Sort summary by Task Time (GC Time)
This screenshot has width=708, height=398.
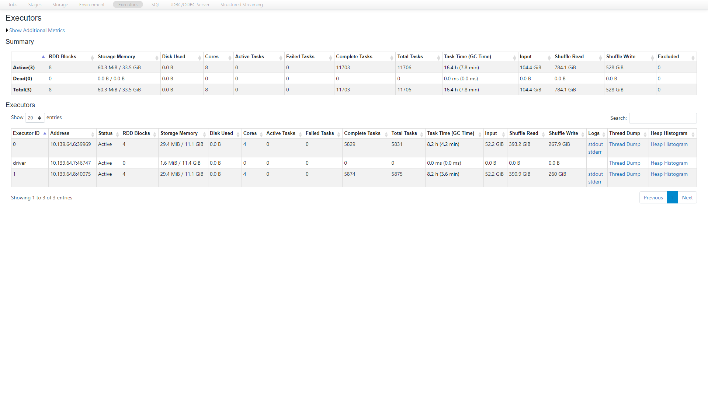[x=467, y=56]
